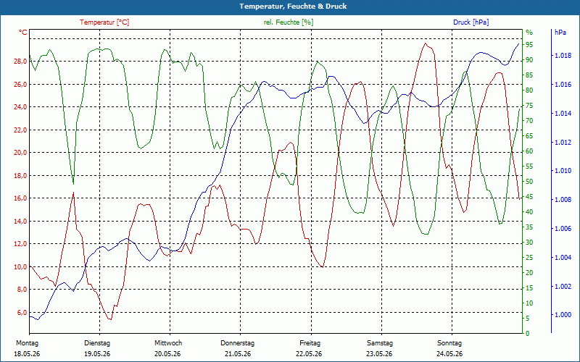Click the '12,0' temperature axis value
Viewport: 580px width, 362px height.
click(20, 244)
